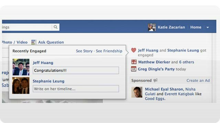Viewport: 220px width, 123px height.
Task: Click the calendar event icon
Action: tap(134, 69)
